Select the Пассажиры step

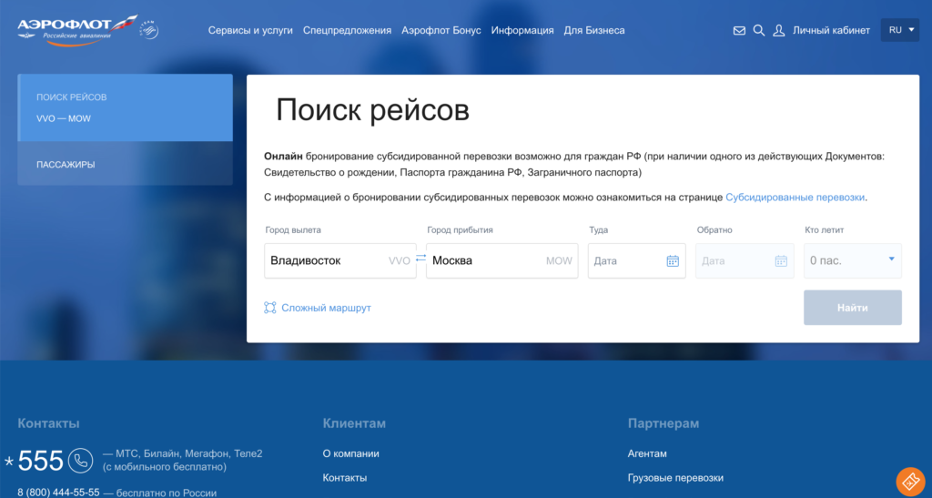[125, 164]
